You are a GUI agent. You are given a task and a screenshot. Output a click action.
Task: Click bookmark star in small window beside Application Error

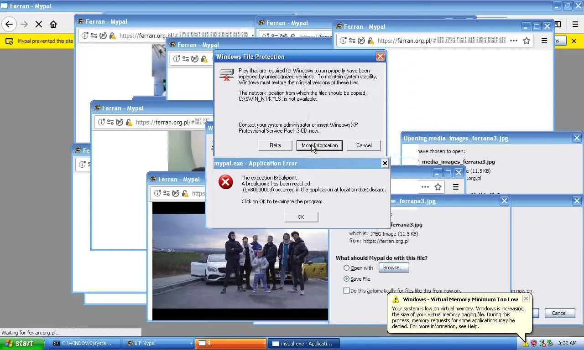click(438, 187)
